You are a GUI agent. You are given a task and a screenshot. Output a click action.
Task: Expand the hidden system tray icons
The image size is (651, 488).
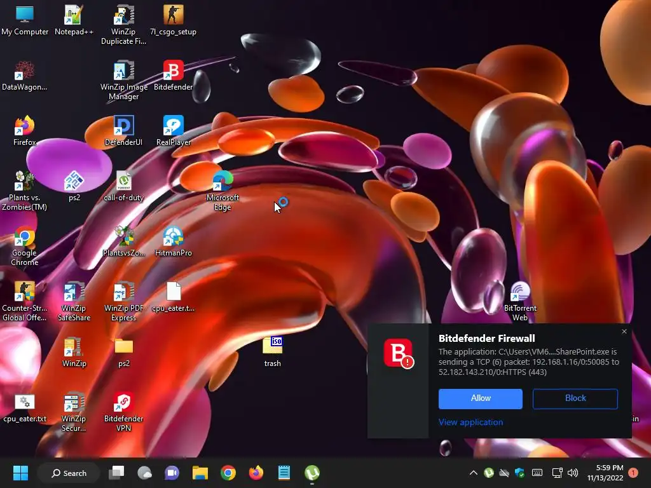(x=473, y=473)
